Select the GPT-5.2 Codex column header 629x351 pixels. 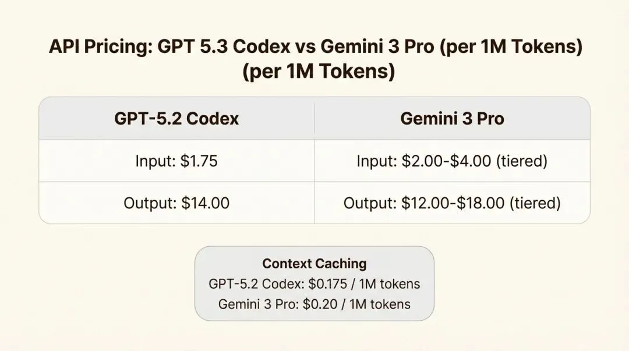coord(176,118)
